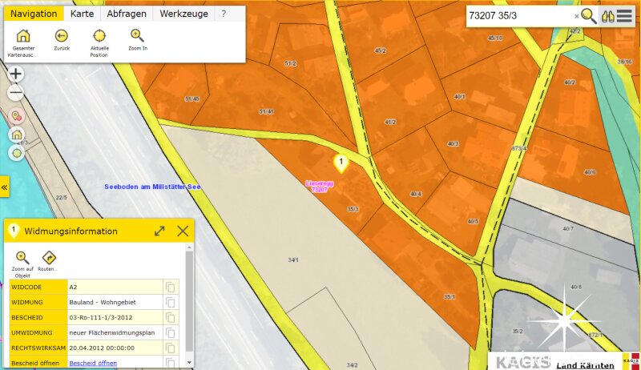Click the panel scrollbar up arrow
Image resolution: width=641 pixels, height=370 pixels.
pos(189,247)
